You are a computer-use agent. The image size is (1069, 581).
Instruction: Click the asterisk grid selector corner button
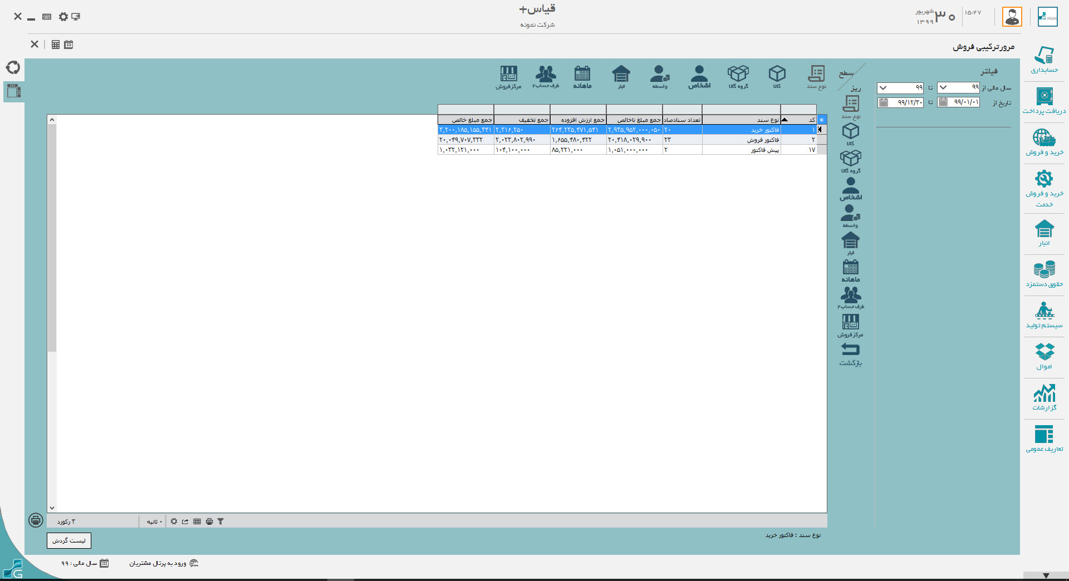click(822, 120)
